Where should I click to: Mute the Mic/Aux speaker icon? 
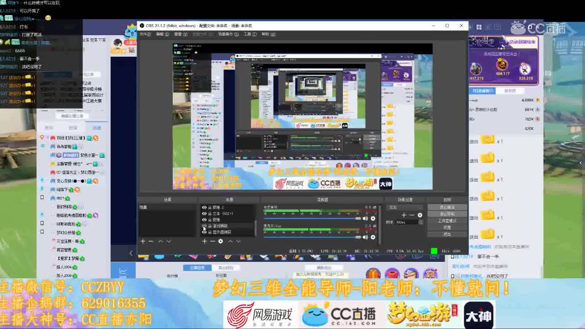pyautogui.click(x=365, y=237)
